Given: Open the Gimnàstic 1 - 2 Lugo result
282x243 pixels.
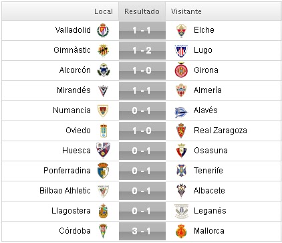Looking at the screenshot, I should point(142,50).
